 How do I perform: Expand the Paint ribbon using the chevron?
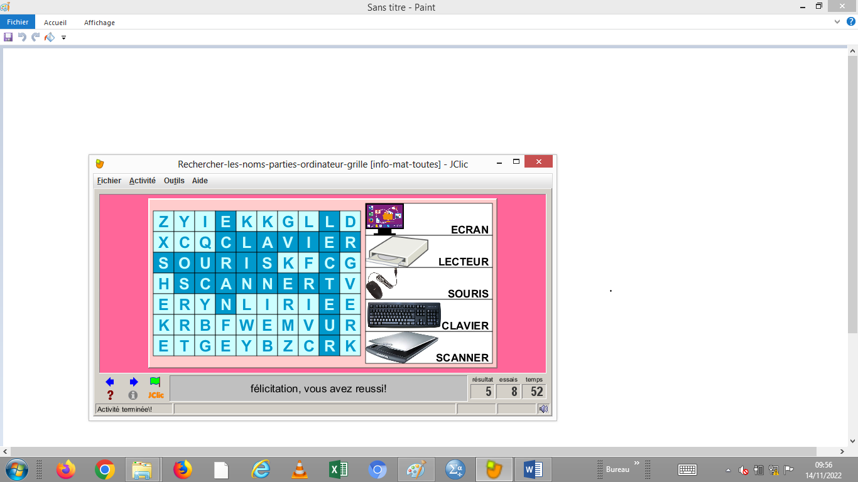tap(837, 21)
